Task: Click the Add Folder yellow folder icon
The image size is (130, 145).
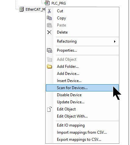Action: coord(49,67)
